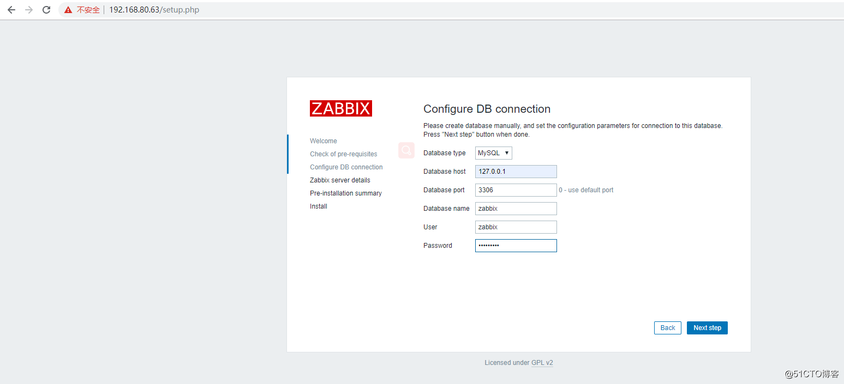Click the browser forward arrow
This screenshot has height=384, width=844.
tap(29, 10)
